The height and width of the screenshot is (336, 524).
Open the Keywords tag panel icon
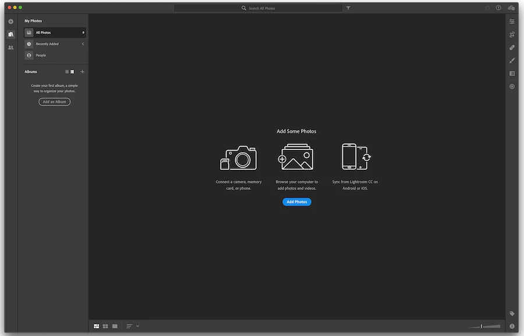pos(512,313)
